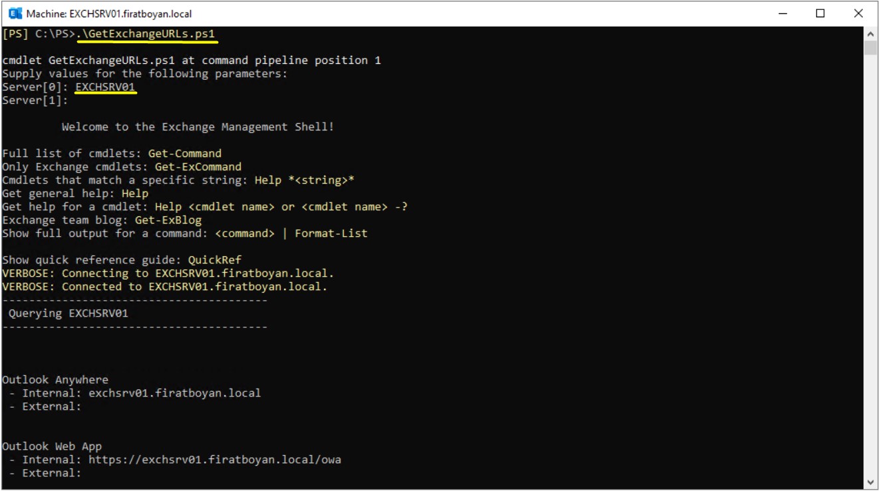The image size is (880, 491).
Task: Click the 'Get-ExCommand' cmdlet text
Action: tap(198, 167)
